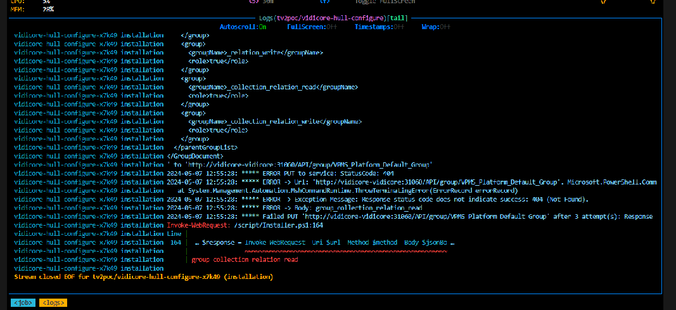676x310 pixels.
Task: Select the closing GroupDocument tag line
Action: pos(195,156)
